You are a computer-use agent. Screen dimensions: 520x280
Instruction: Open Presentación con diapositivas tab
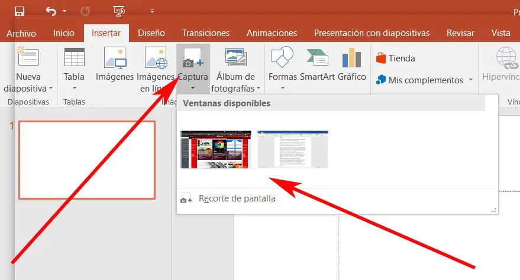[372, 33]
